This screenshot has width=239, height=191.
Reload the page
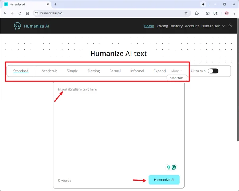[x=20, y=13]
